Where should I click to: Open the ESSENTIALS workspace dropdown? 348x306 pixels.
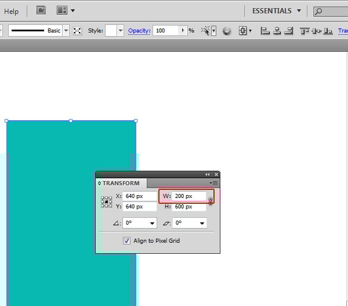click(x=277, y=10)
